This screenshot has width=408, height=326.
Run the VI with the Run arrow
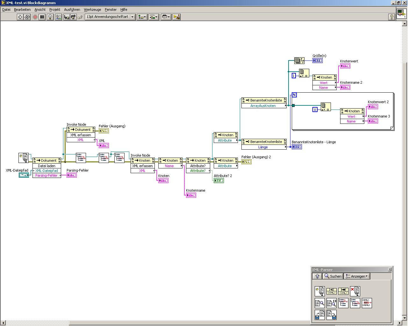[20, 17]
